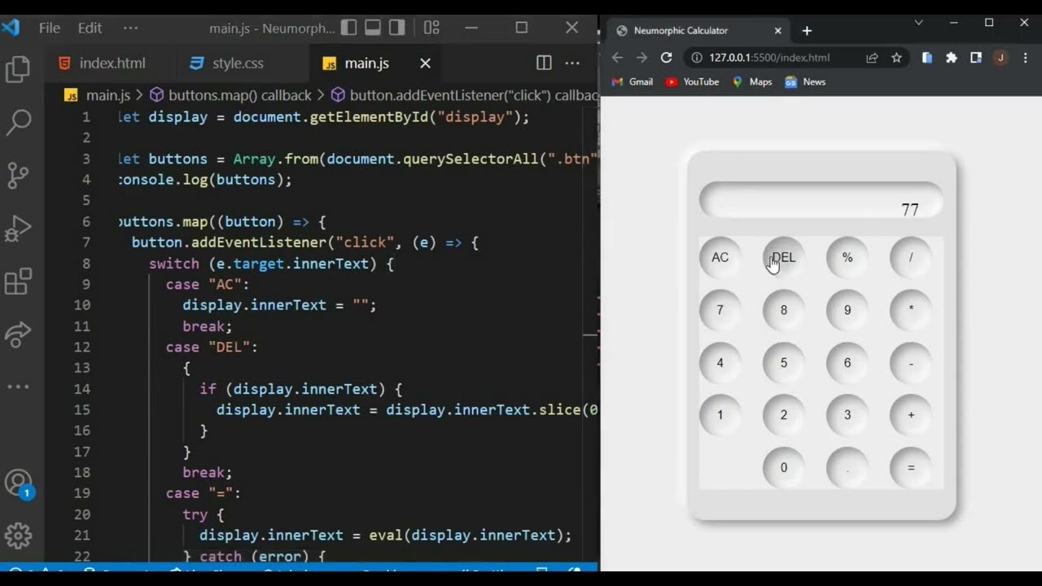1042x586 pixels.
Task: Click the DEL calculator button
Action: tap(784, 257)
